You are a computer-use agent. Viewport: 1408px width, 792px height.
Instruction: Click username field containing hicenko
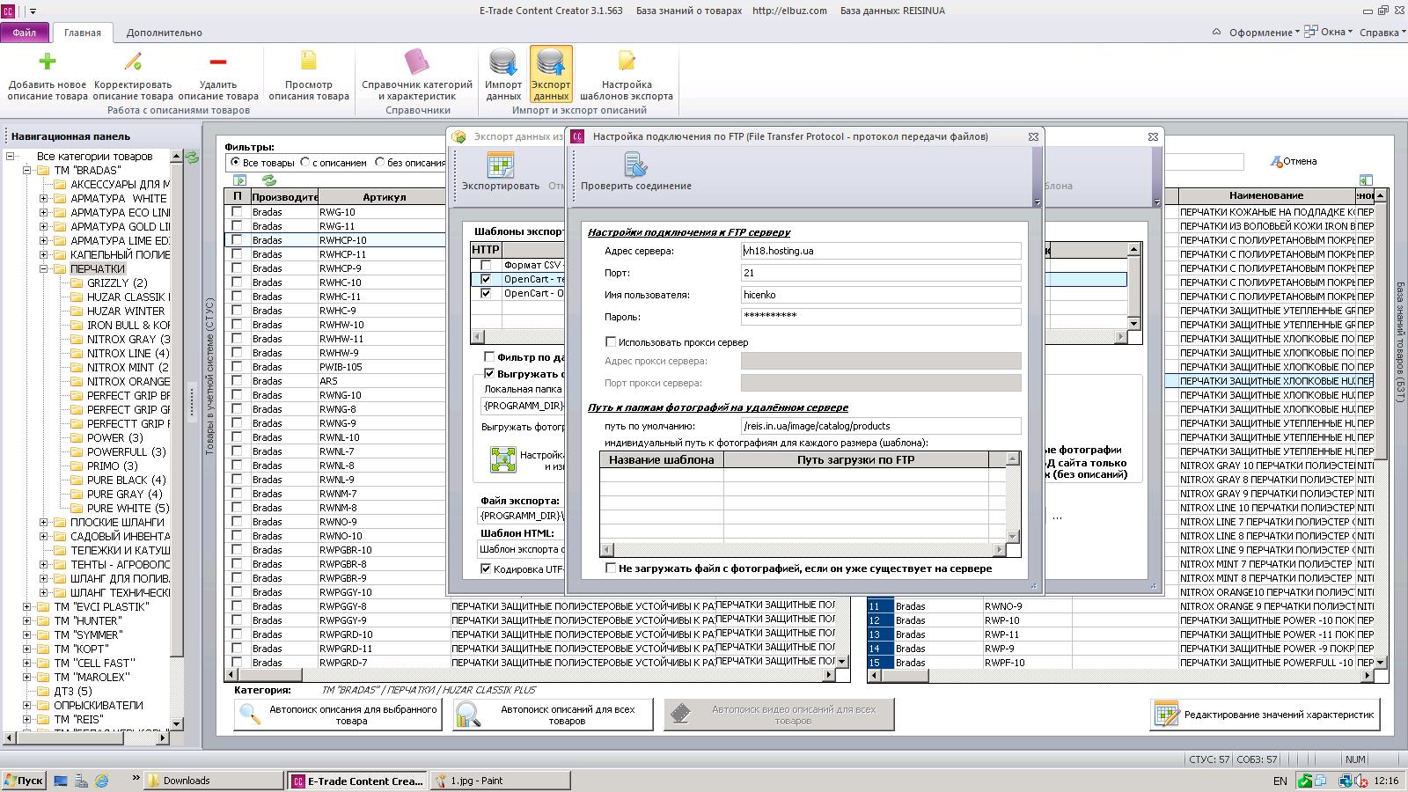coord(881,295)
